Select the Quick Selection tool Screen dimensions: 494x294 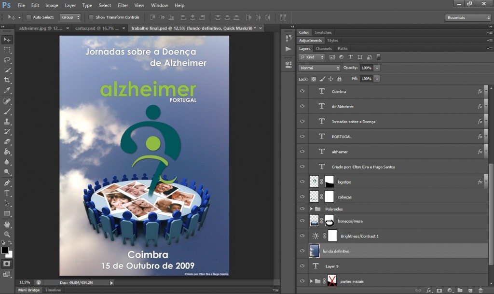tap(7, 70)
